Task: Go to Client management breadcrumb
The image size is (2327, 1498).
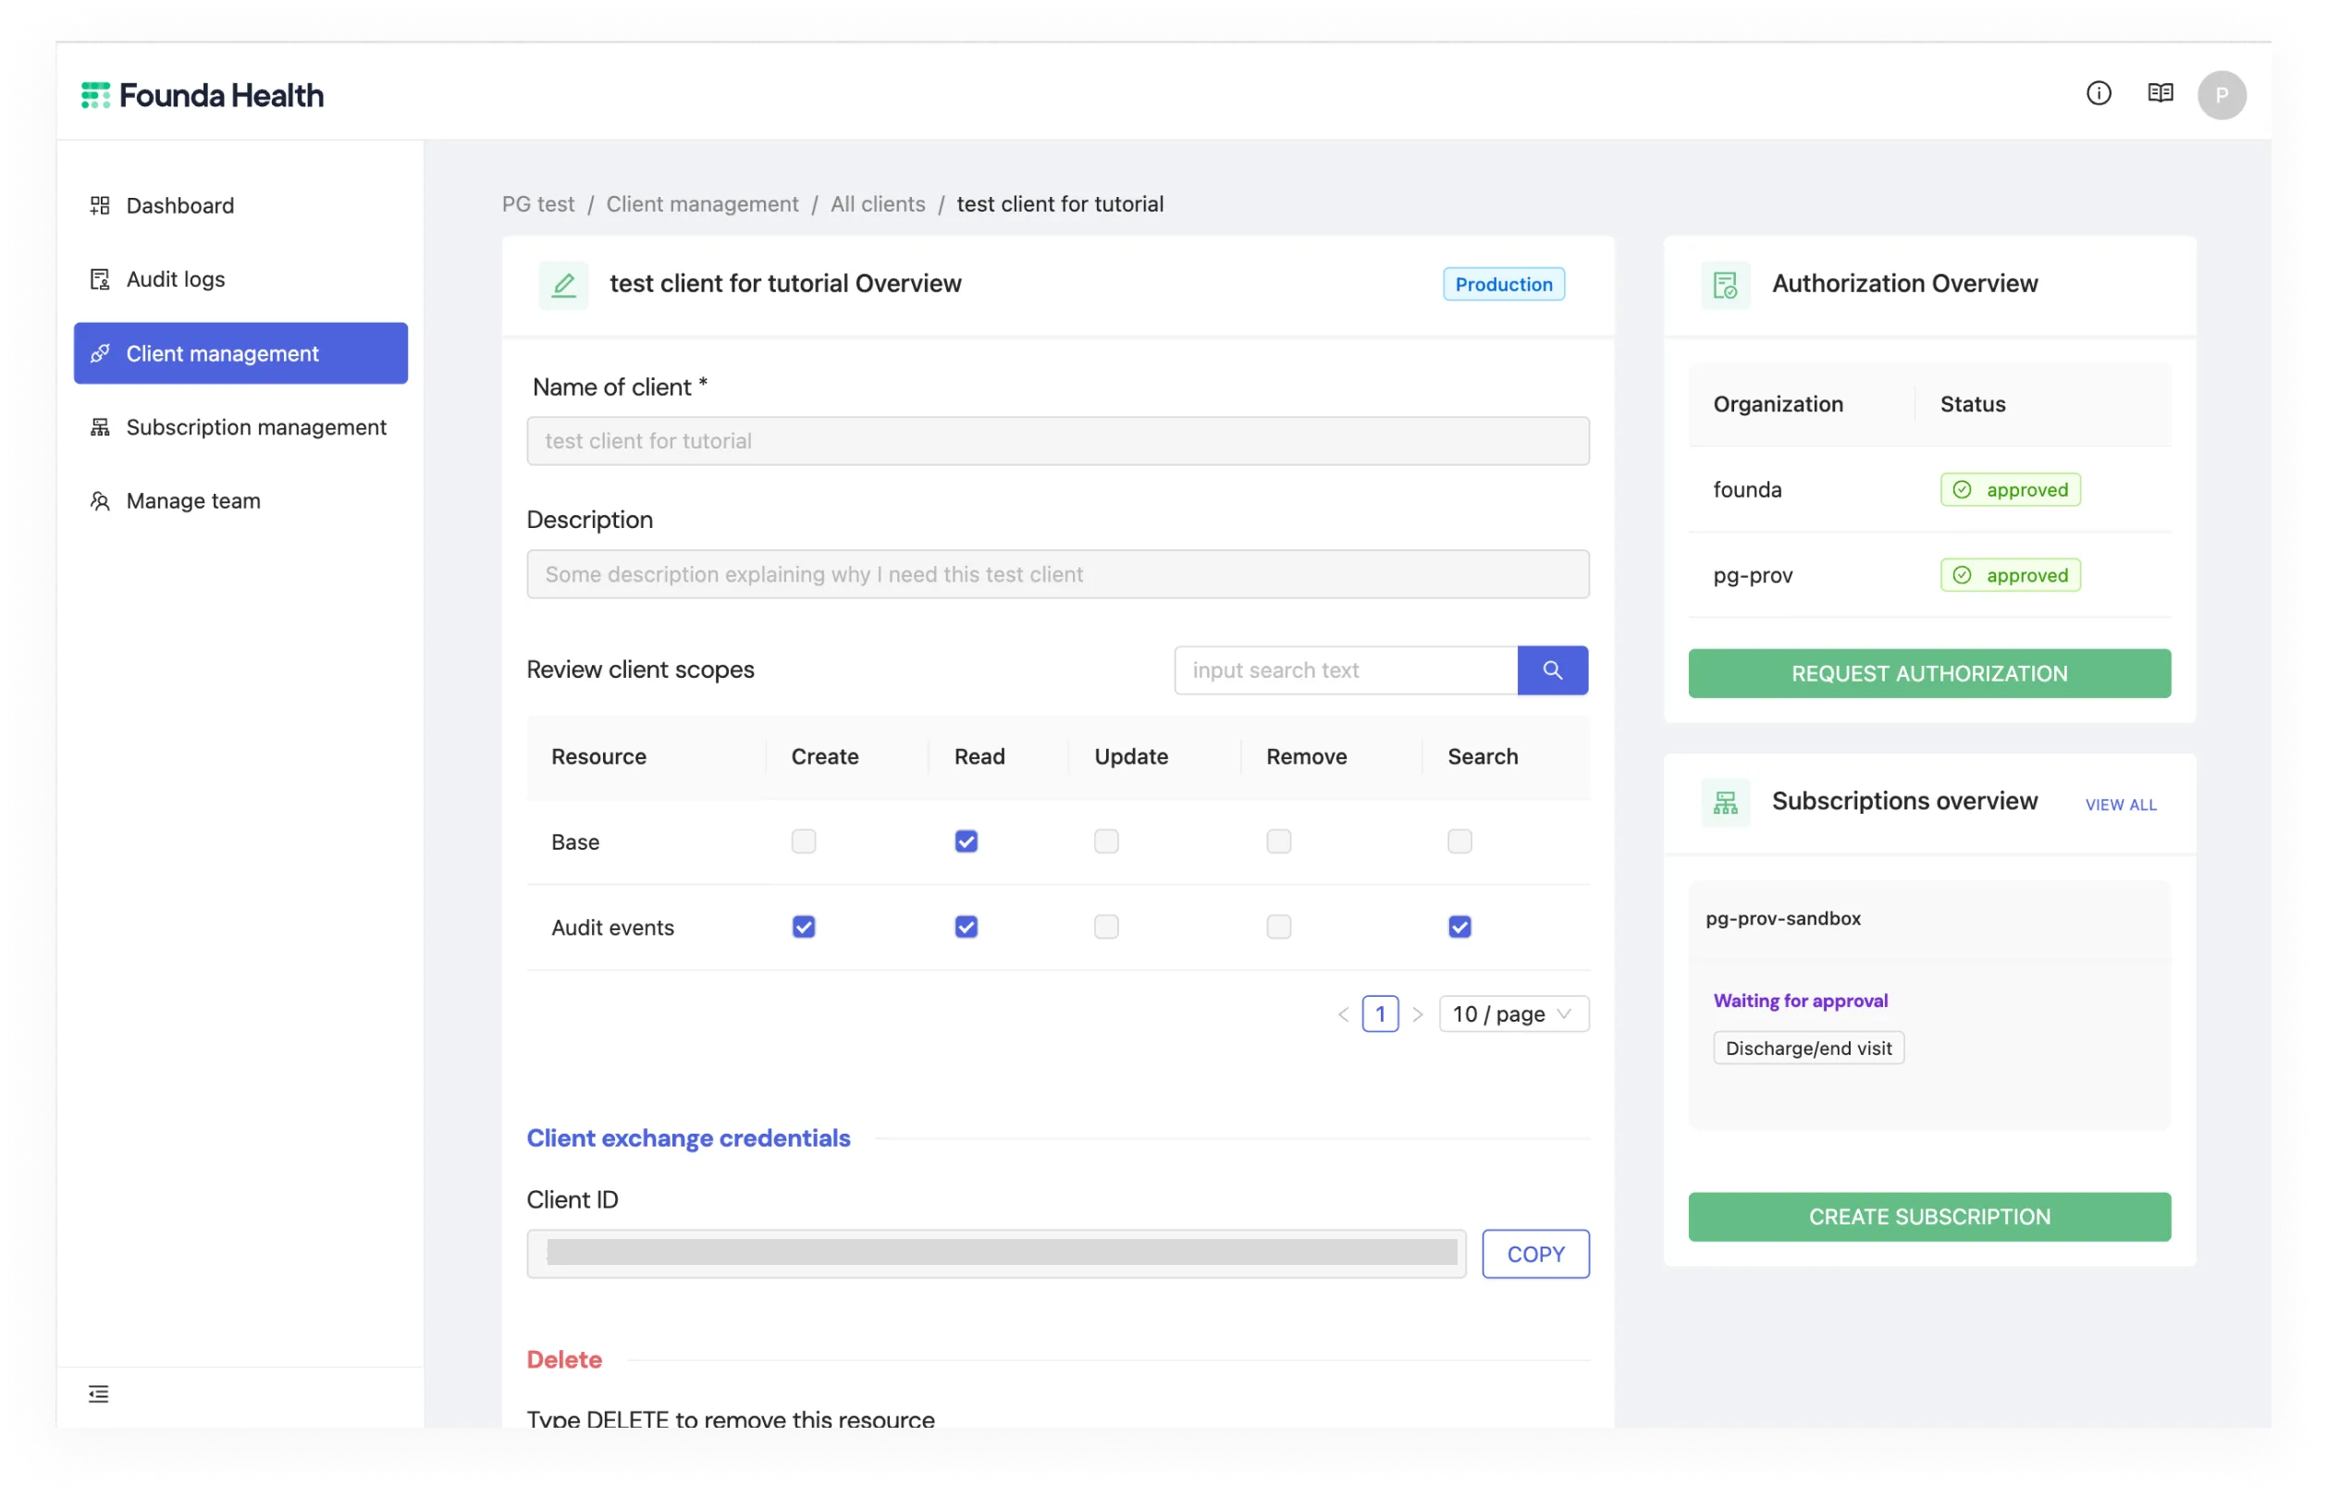Action: 702,204
